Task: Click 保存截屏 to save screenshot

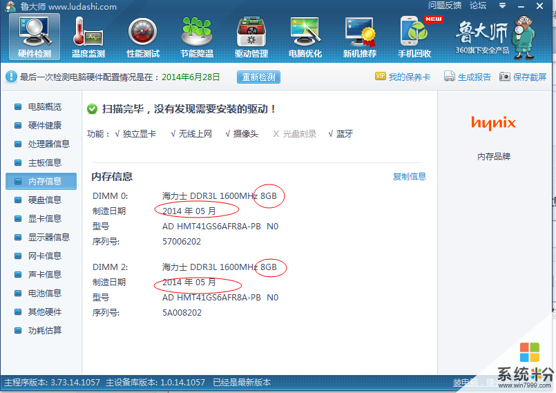Action: click(523, 77)
